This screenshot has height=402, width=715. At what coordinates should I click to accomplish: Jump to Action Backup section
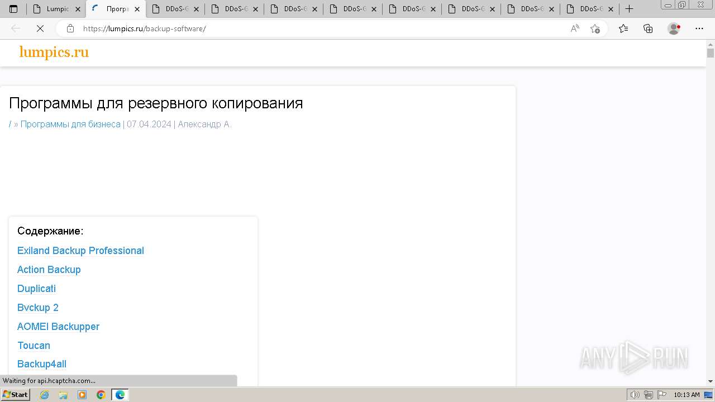[x=49, y=270]
